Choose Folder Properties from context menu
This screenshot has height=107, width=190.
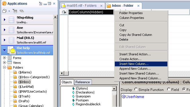pos(131,13)
